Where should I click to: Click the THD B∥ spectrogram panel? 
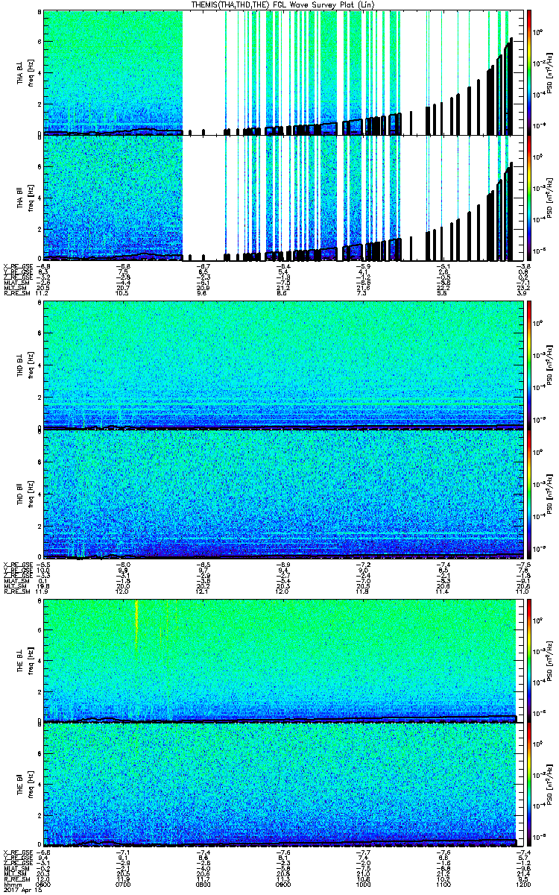[282, 493]
